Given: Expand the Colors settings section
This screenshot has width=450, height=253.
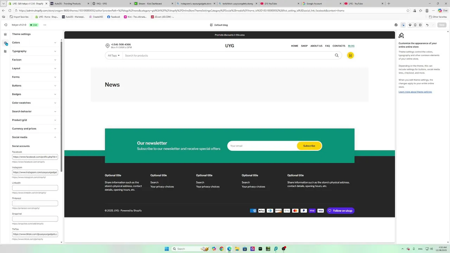Looking at the screenshot, I should coord(34,43).
